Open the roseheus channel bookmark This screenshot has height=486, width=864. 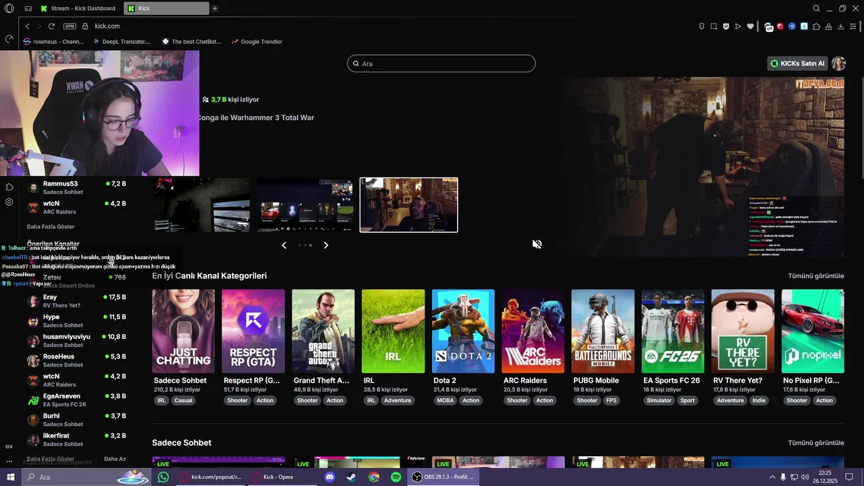click(x=53, y=41)
